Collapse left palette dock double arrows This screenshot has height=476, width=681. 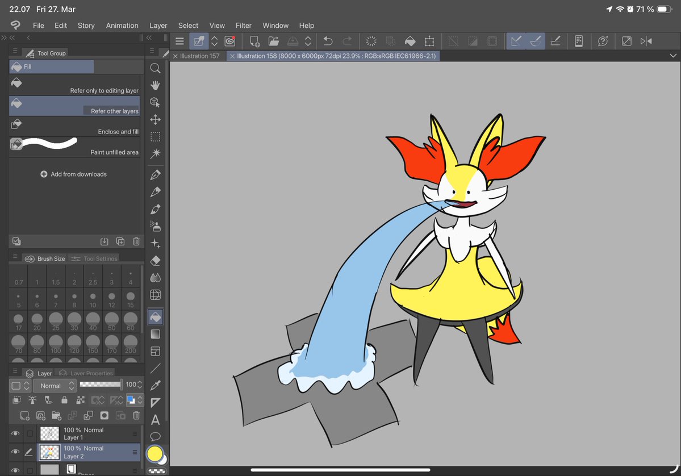click(12, 38)
